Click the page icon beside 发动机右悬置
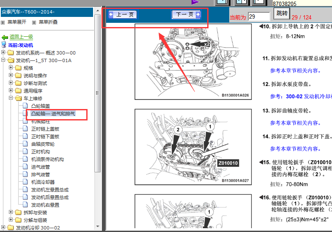 [x=25, y=204]
